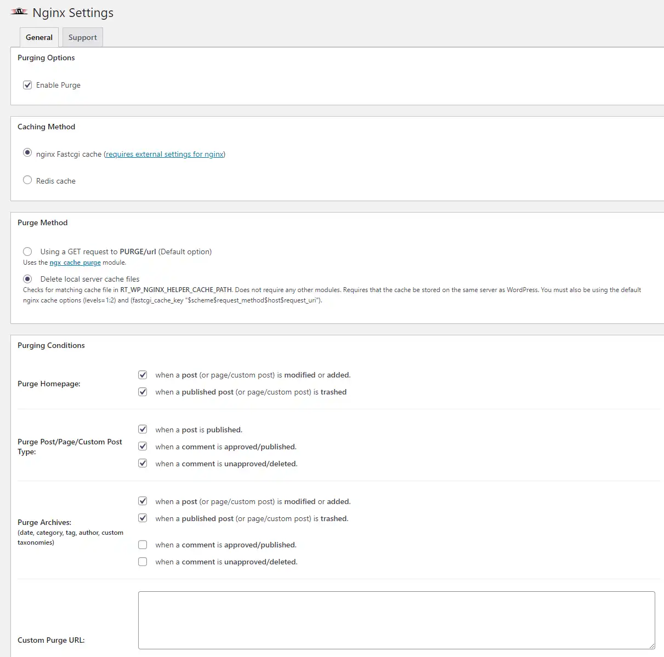Open requires external settings for nginx link
This screenshot has height=657, width=664.
point(164,154)
